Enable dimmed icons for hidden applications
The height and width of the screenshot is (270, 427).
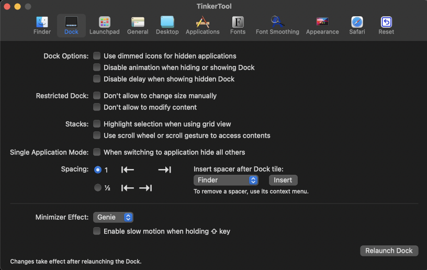point(97,56)
